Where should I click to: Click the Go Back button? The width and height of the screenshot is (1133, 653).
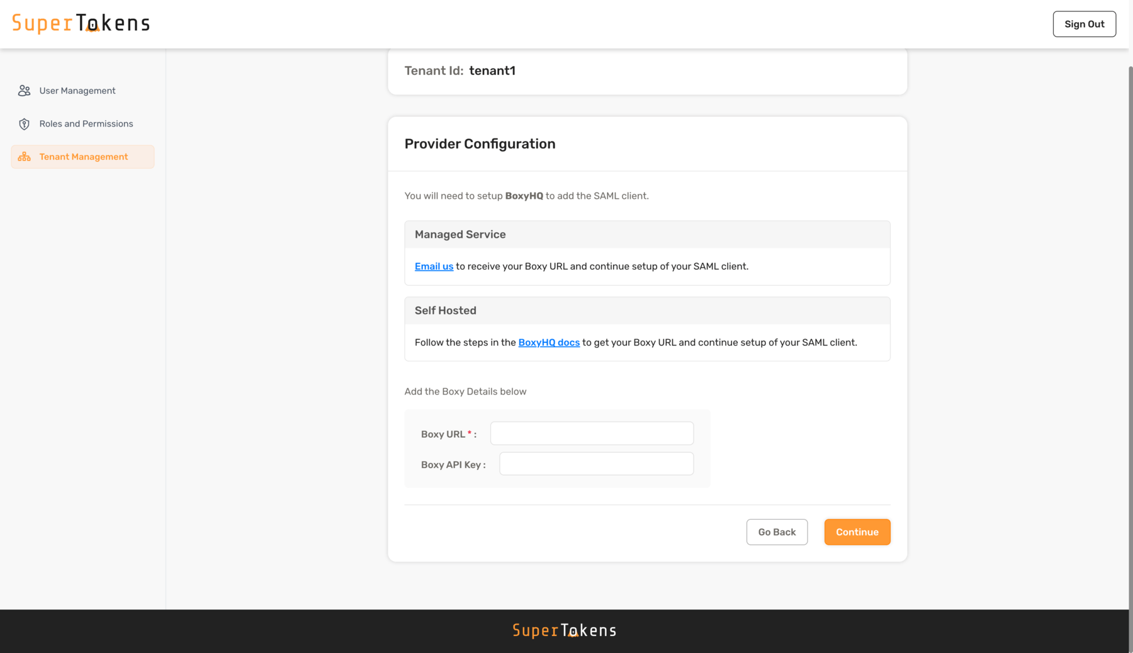(777, 532)
